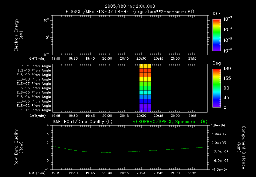This screenshot has width=256, height=177.
Task: Click the 135 degree scale value
Action: point(227,78)
